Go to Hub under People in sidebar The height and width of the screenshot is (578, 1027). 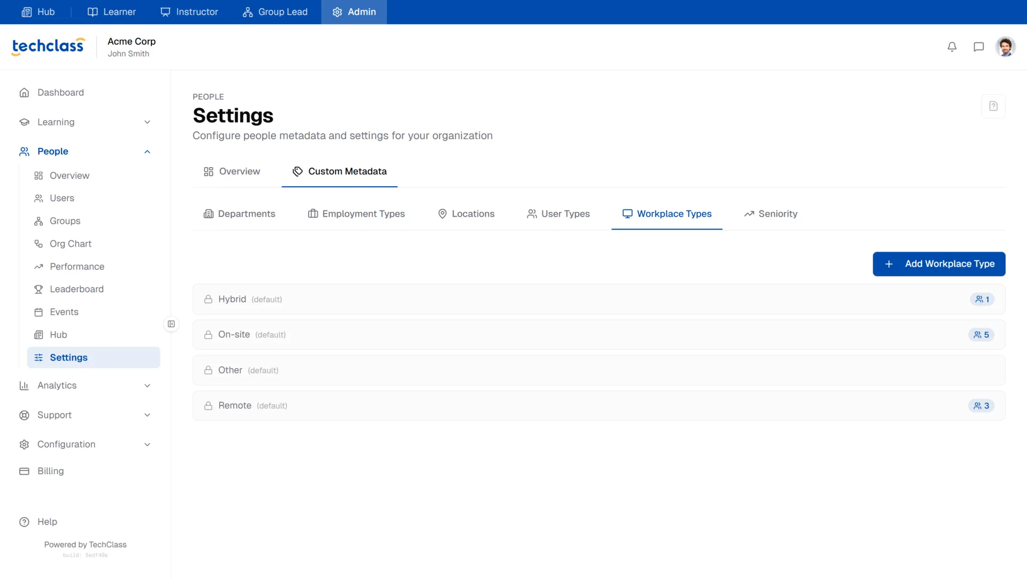(x=93, y=334)
